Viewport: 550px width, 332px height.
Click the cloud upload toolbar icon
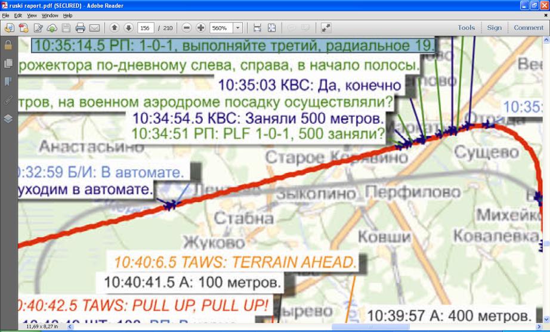click(x=52, y=27)
